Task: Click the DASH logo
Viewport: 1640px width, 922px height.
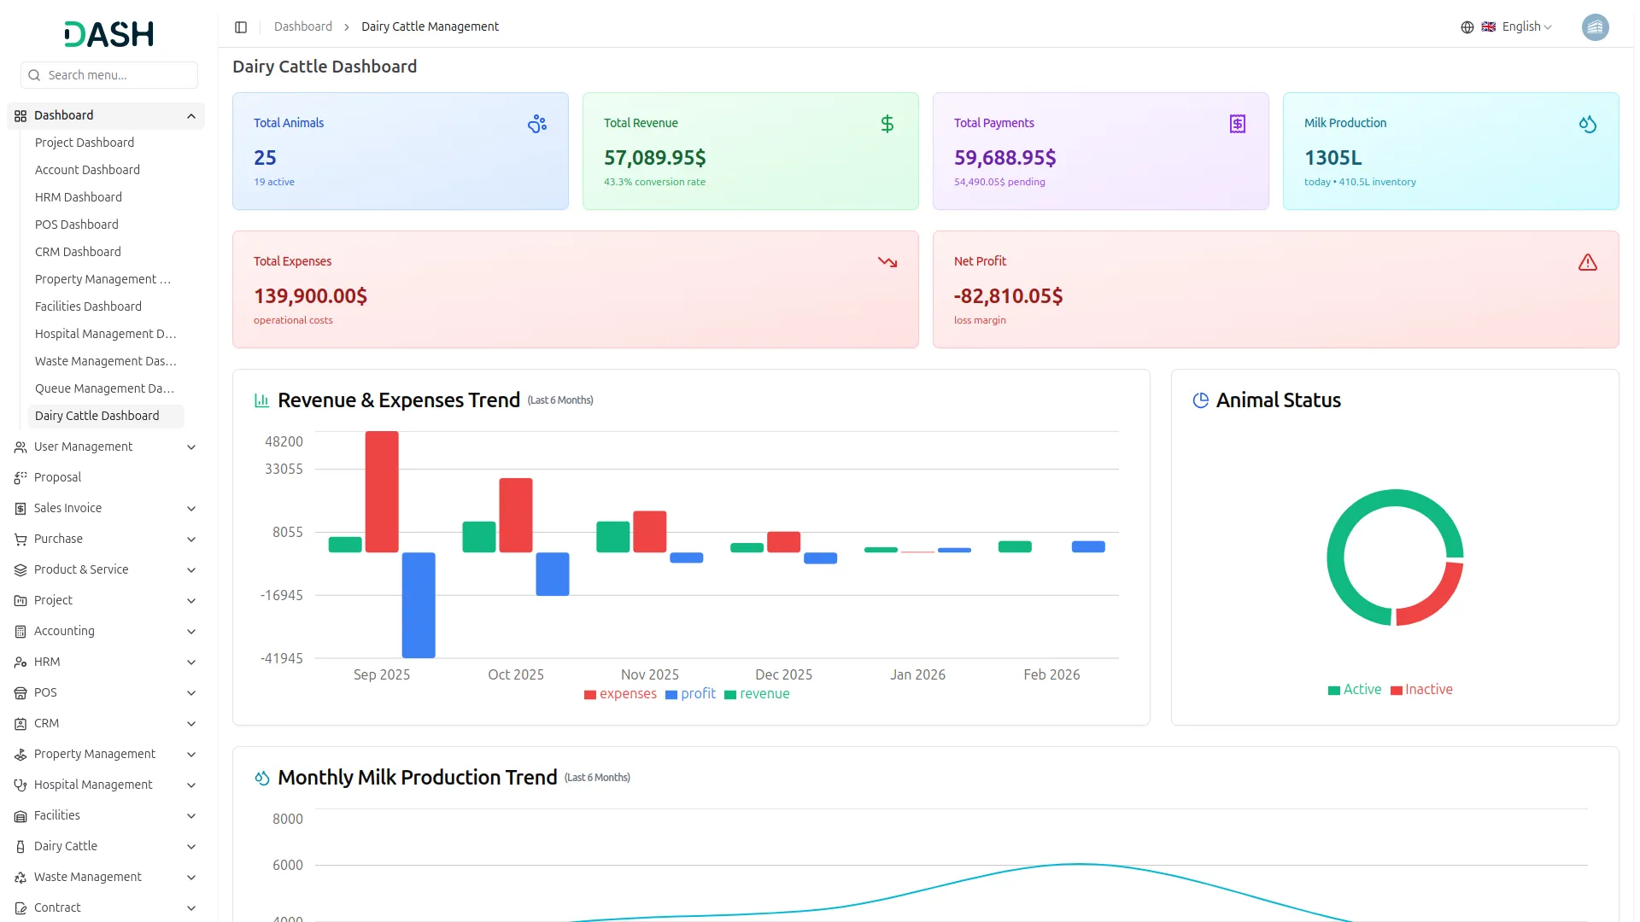Action: click(x=109, y=34)
